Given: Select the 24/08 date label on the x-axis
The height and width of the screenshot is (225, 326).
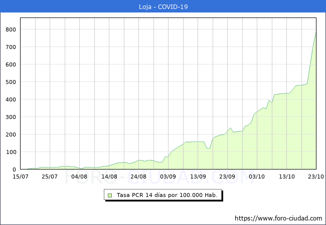Looking at the screenshot, I should tap(138, 176).
